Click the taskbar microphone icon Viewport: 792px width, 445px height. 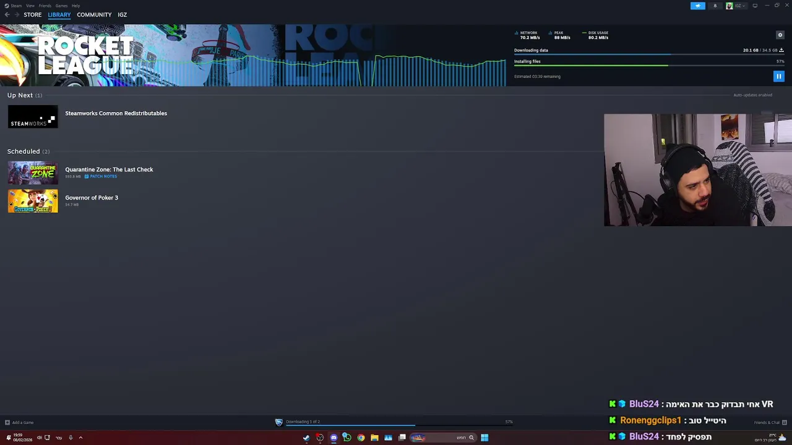click(x=71, y=438)
